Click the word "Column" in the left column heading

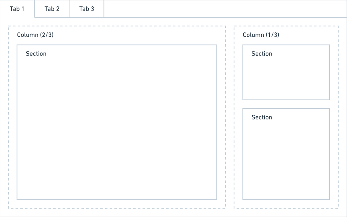(x=28, y=35)
